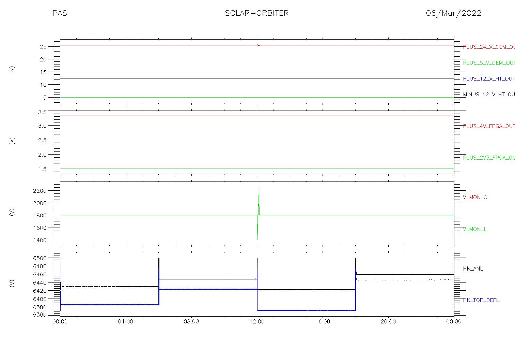This screenshot has height=348, width=515.
Task: Click the HK_TOP_DEFL legend label
Action: click(481, 300)
